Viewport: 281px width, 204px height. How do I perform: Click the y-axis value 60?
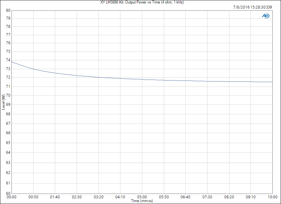tap(8, 193)
